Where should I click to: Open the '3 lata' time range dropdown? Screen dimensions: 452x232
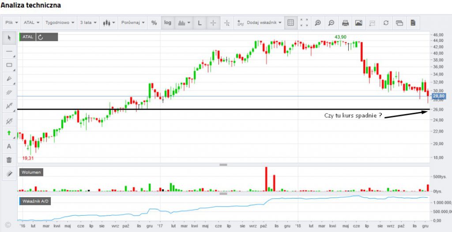(x=87, y=22)
